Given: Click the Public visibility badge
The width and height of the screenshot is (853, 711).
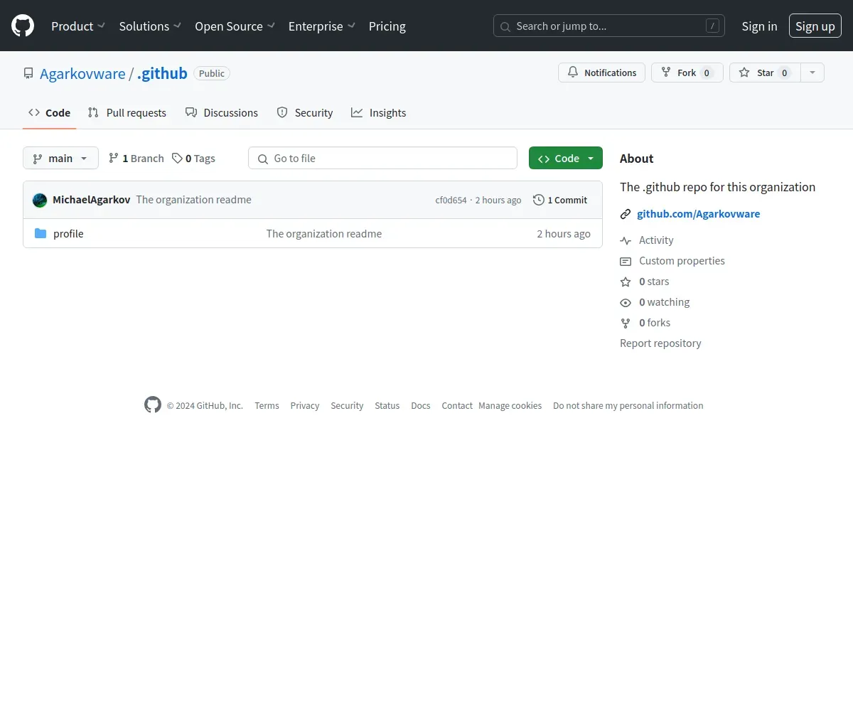Looking at the screenshot, I should coord(212,73).
